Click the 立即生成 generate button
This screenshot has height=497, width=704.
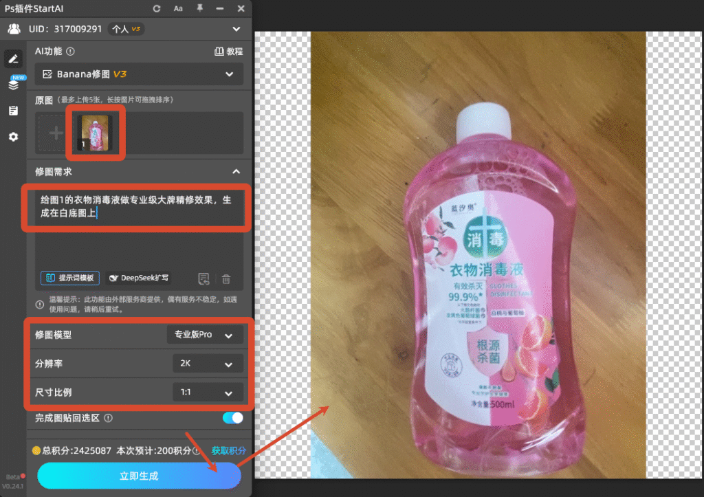(139, 476)
